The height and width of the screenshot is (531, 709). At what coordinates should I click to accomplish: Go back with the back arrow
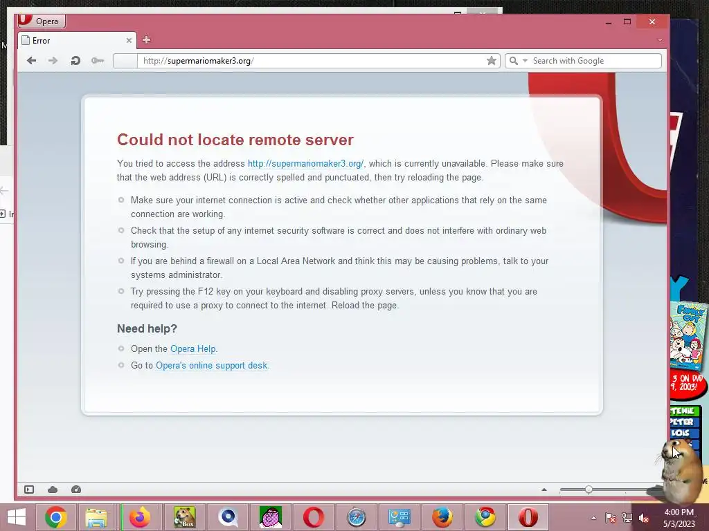click(x=31, y=61)
